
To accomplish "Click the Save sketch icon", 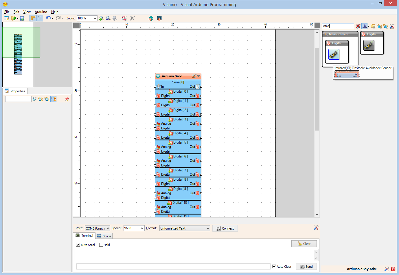I will click(22, 18).
